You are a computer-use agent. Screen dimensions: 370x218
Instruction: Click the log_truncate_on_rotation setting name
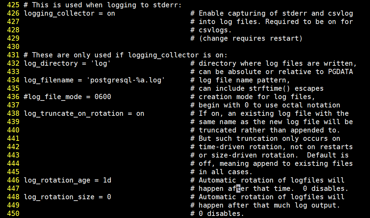pos(73,114)
